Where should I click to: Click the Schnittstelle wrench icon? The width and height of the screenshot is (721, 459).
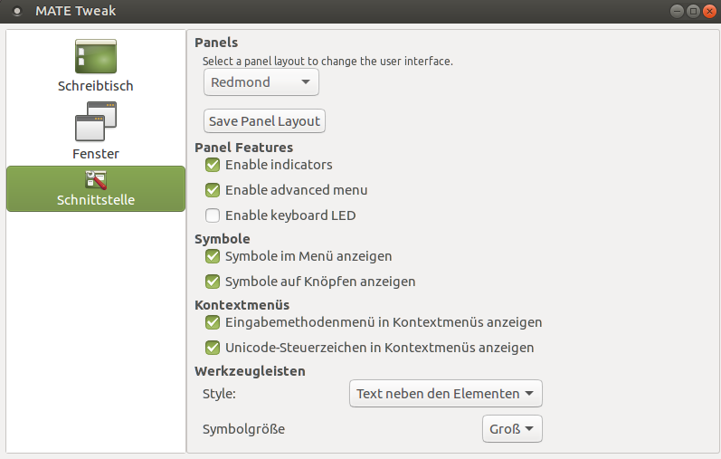[x=96, y=180]
